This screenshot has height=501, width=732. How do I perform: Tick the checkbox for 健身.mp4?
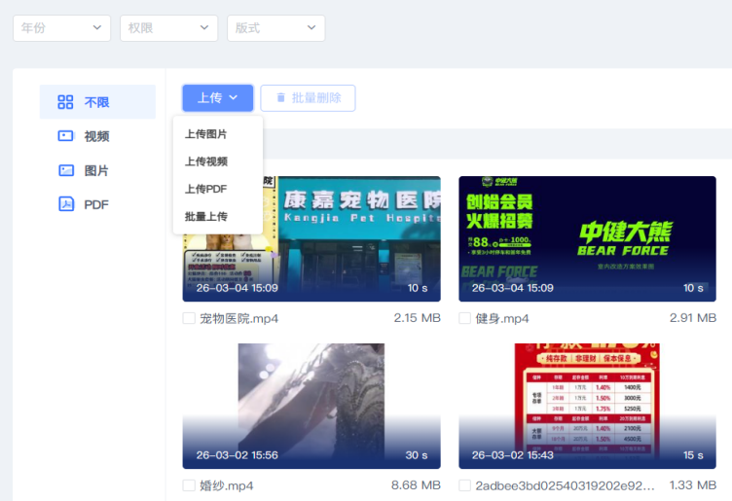tap(465, 318)
